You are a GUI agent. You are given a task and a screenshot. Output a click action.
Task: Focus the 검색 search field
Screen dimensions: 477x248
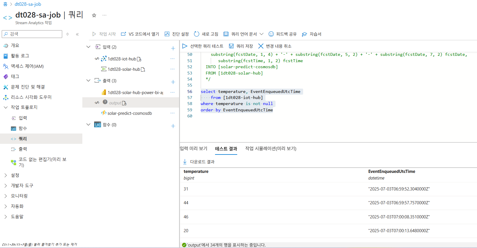pyautogui.click(x=32, y=34)
